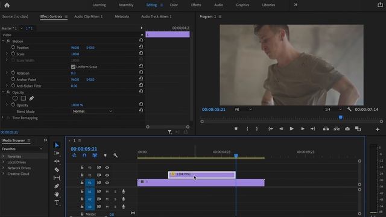Switch to Effects workspace
This screenshot has width=386, height=217.
196,5
